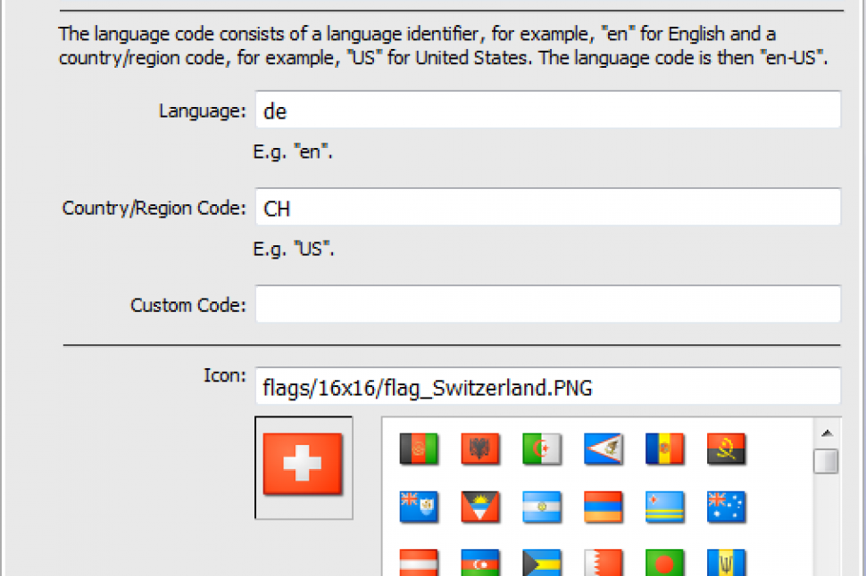Screen dimensions: 866x576
Task: Select the American Samoa flag
Action: click(x=603, y=449)
